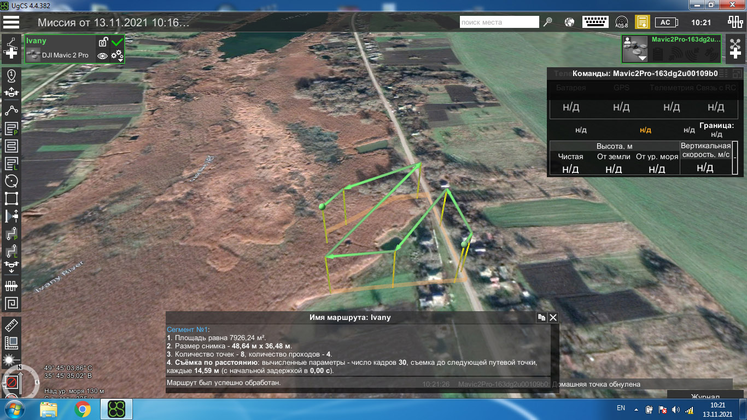This screenshot has width=747, height=420.
Task: Expand the telemetry panel window
Action: click(723, 73)
